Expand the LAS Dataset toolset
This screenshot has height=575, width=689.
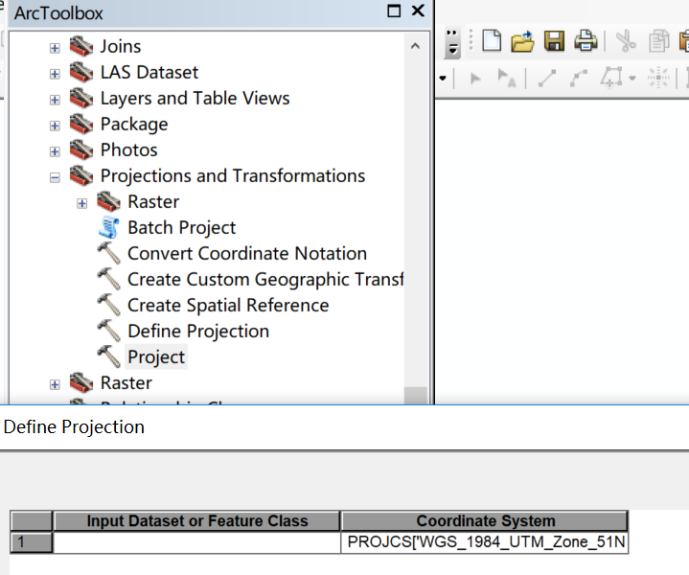click(55, 74)
